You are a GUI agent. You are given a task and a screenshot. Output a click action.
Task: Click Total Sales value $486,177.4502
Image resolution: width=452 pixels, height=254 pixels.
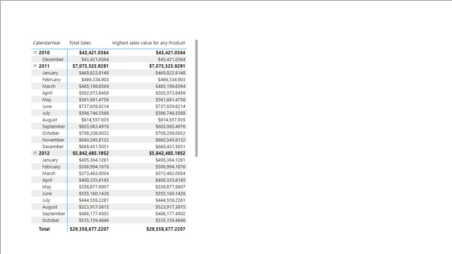(94, 213)
